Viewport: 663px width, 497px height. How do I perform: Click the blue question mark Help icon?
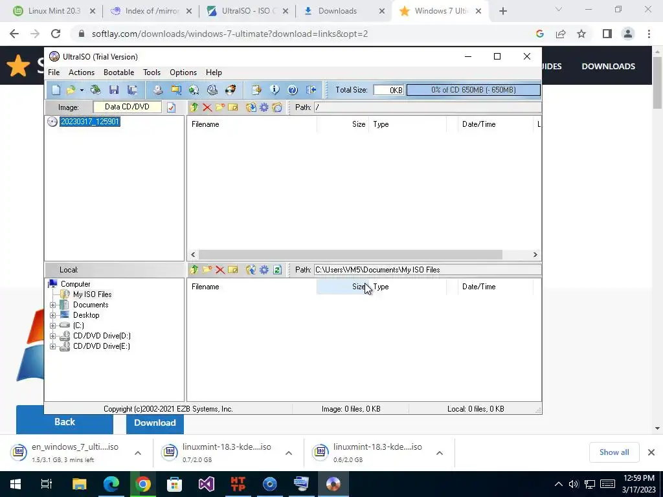(x=293, y=89)
